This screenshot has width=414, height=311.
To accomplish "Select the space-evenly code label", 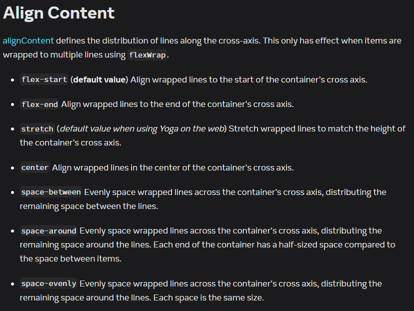I will click(48, 283).
